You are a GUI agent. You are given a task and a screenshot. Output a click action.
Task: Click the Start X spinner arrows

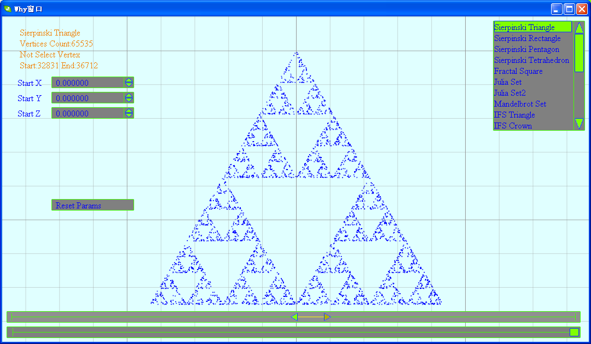tap(129, 83)
